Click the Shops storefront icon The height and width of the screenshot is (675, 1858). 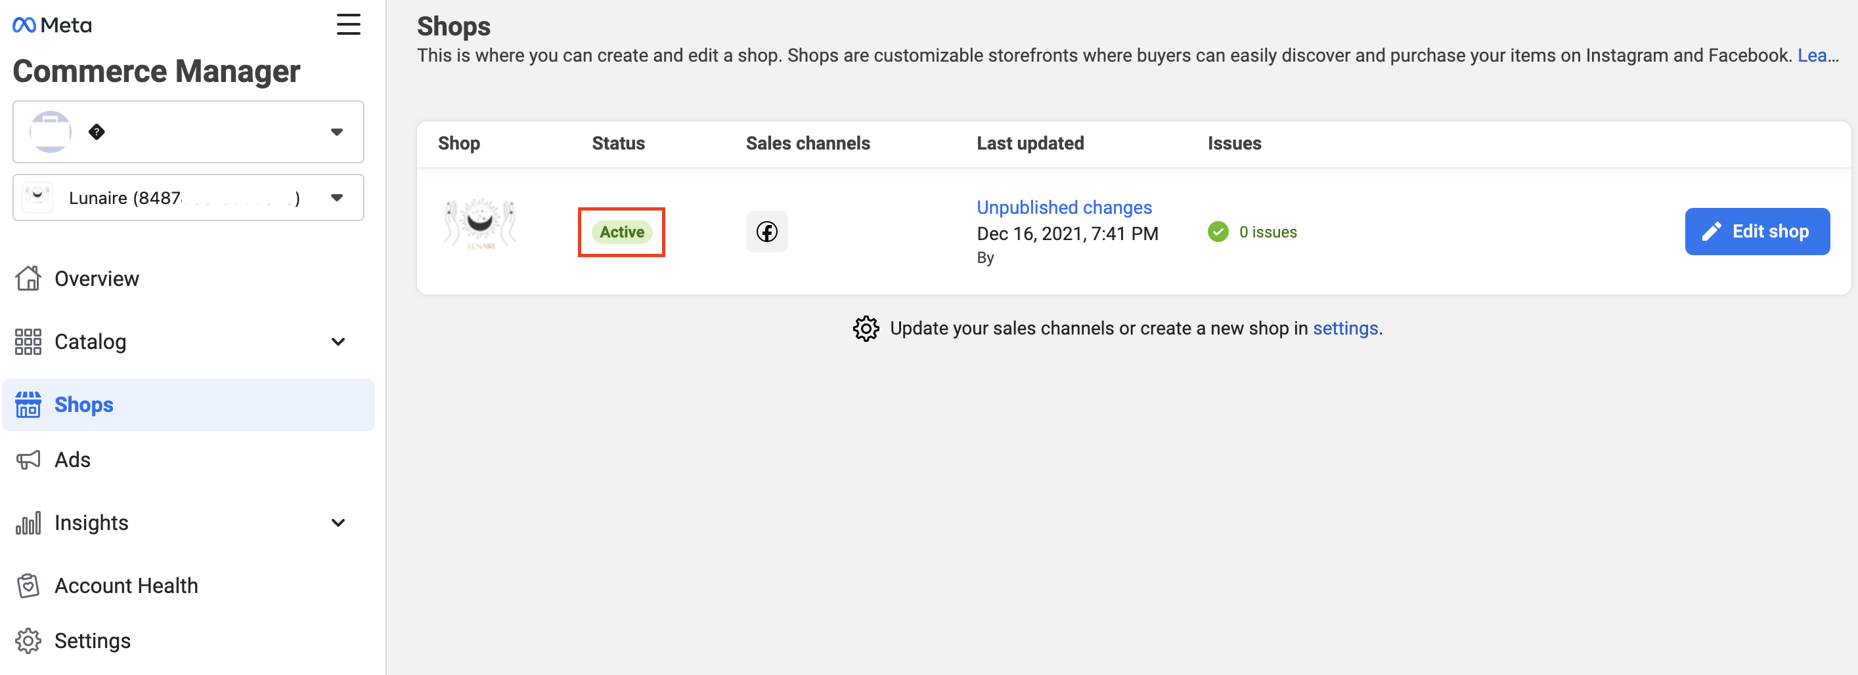pyautogui.click(x=28, y=405)
